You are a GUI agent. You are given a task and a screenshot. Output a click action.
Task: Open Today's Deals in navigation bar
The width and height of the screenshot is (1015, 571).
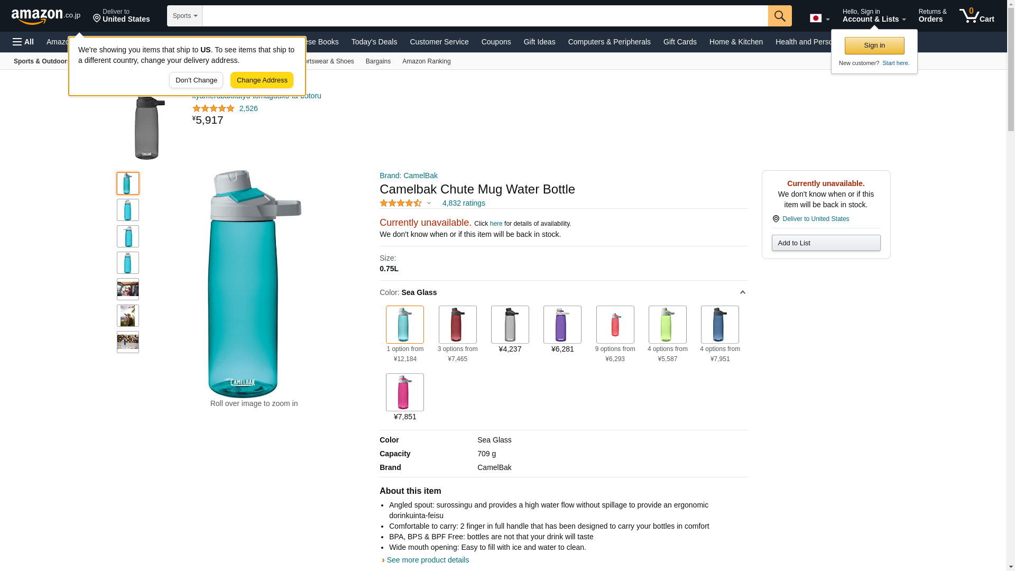[x=374, y=42]
